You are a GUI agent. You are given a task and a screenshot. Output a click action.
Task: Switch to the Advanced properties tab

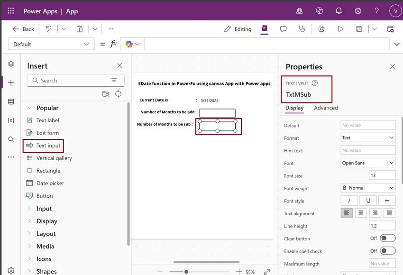coord(326,108)
